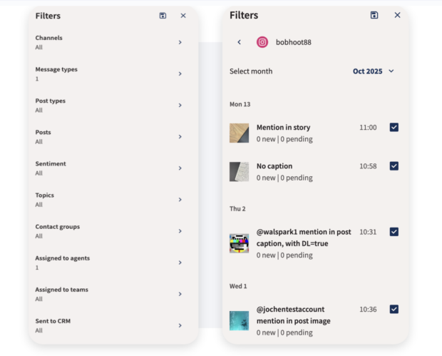
Task: Click the @walspark1 mention in post caption title
Action: coord(304,238)
